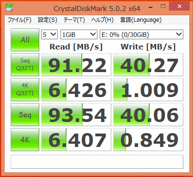The width and height of the screenshot is (193, 177).
Task: Start the Seq benchmark
Action: tap(25, 115)
